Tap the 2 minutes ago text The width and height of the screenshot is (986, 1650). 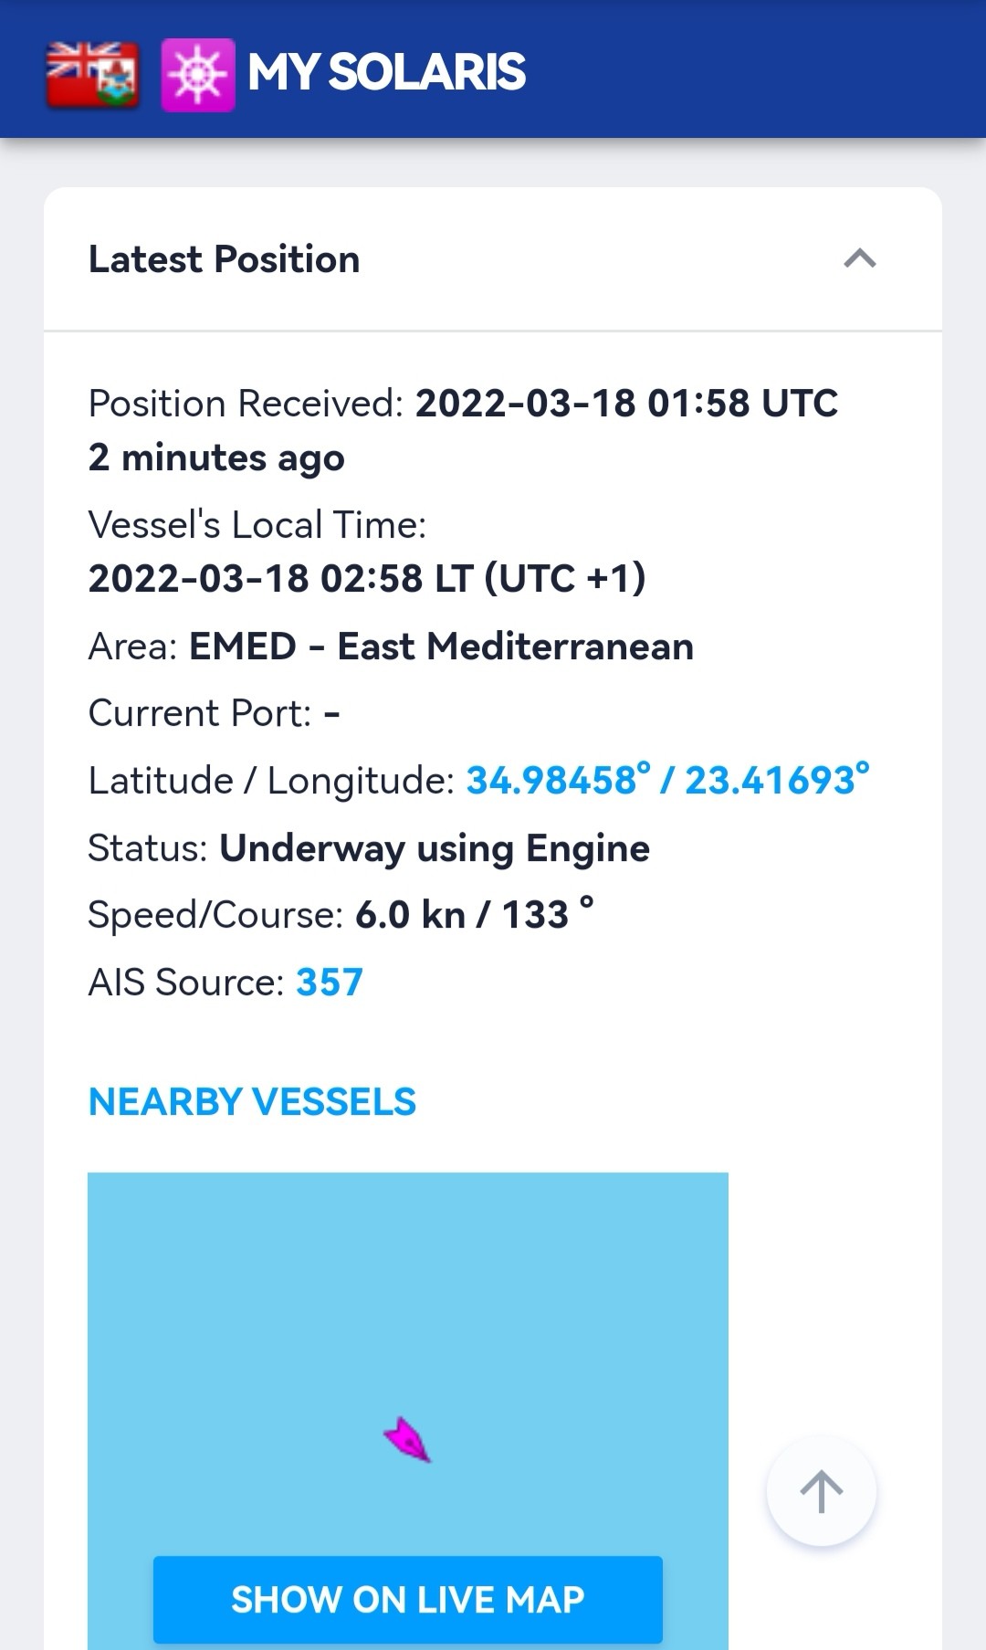pos(216,457)
